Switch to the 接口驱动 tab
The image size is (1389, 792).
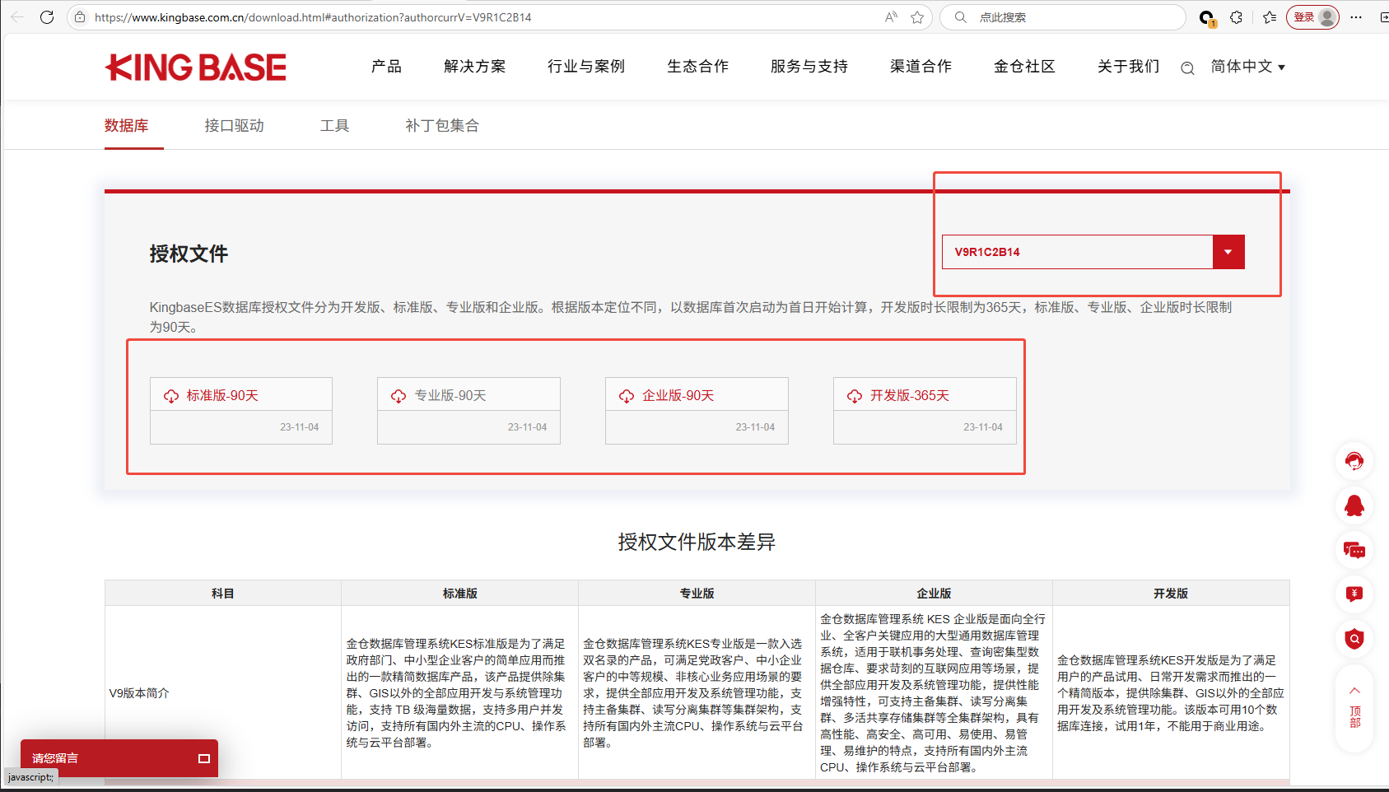[235, 125]
